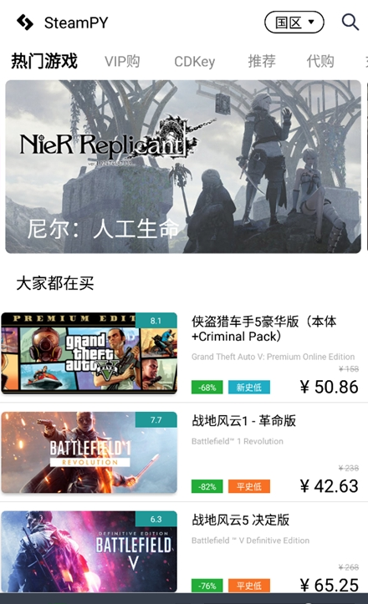Tap the 6.3 rating badge on Battlefield V

[156, 519]
